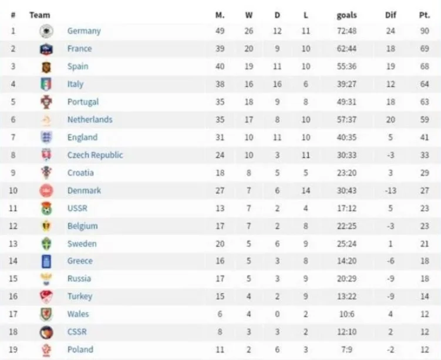Open the Poland team link

[x=80, y=349]
